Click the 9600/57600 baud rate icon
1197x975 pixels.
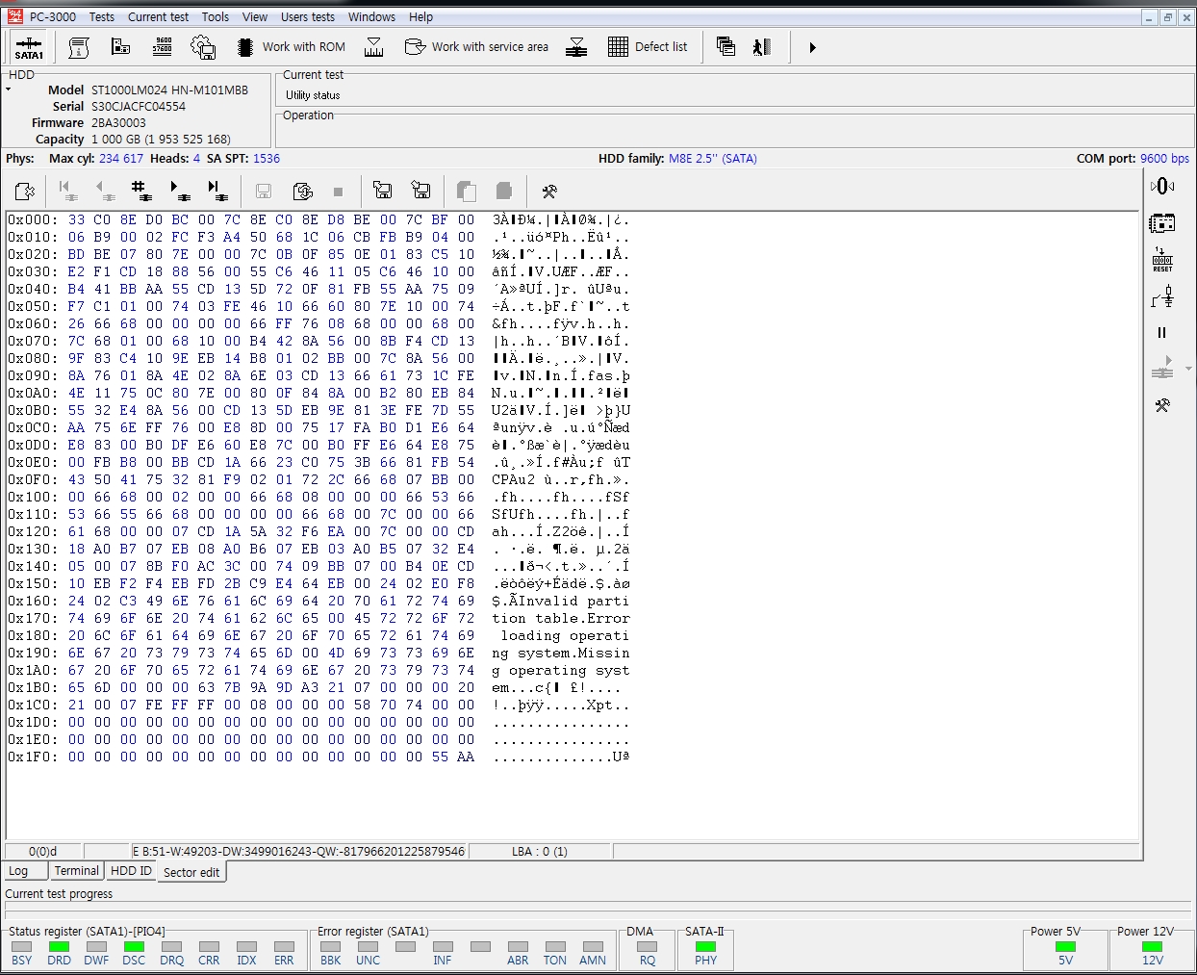(162, 46)
